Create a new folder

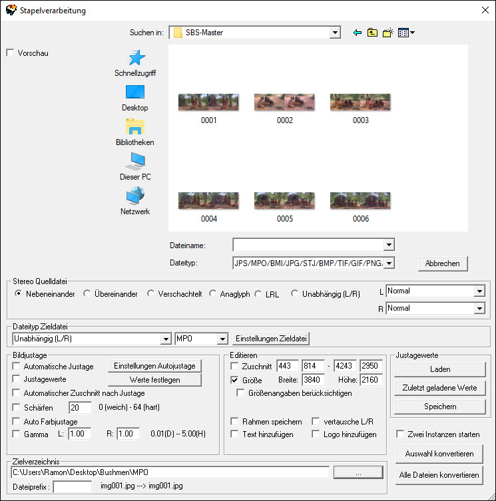[387, 32]
